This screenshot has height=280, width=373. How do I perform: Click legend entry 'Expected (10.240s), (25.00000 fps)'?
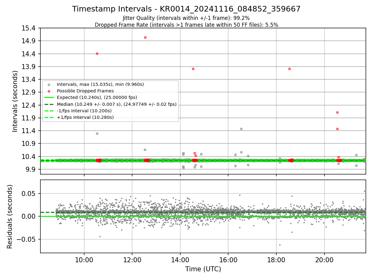coord(97,97)
